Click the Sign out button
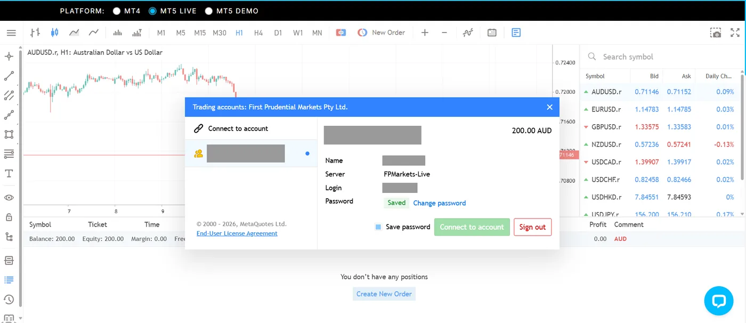The height and width of the screenshot is (323, 746). tap(532, 227)
